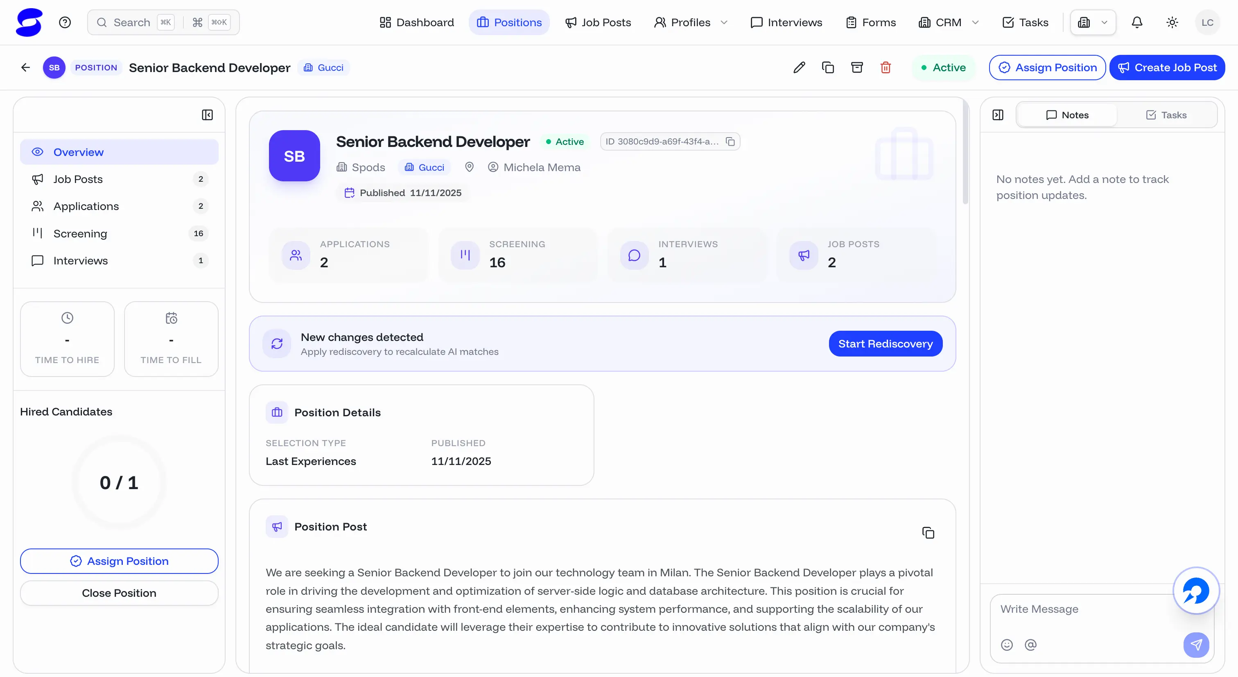Open Screening in the sidebar
This screenshot has width=1238, height=677.
[119, 234]
